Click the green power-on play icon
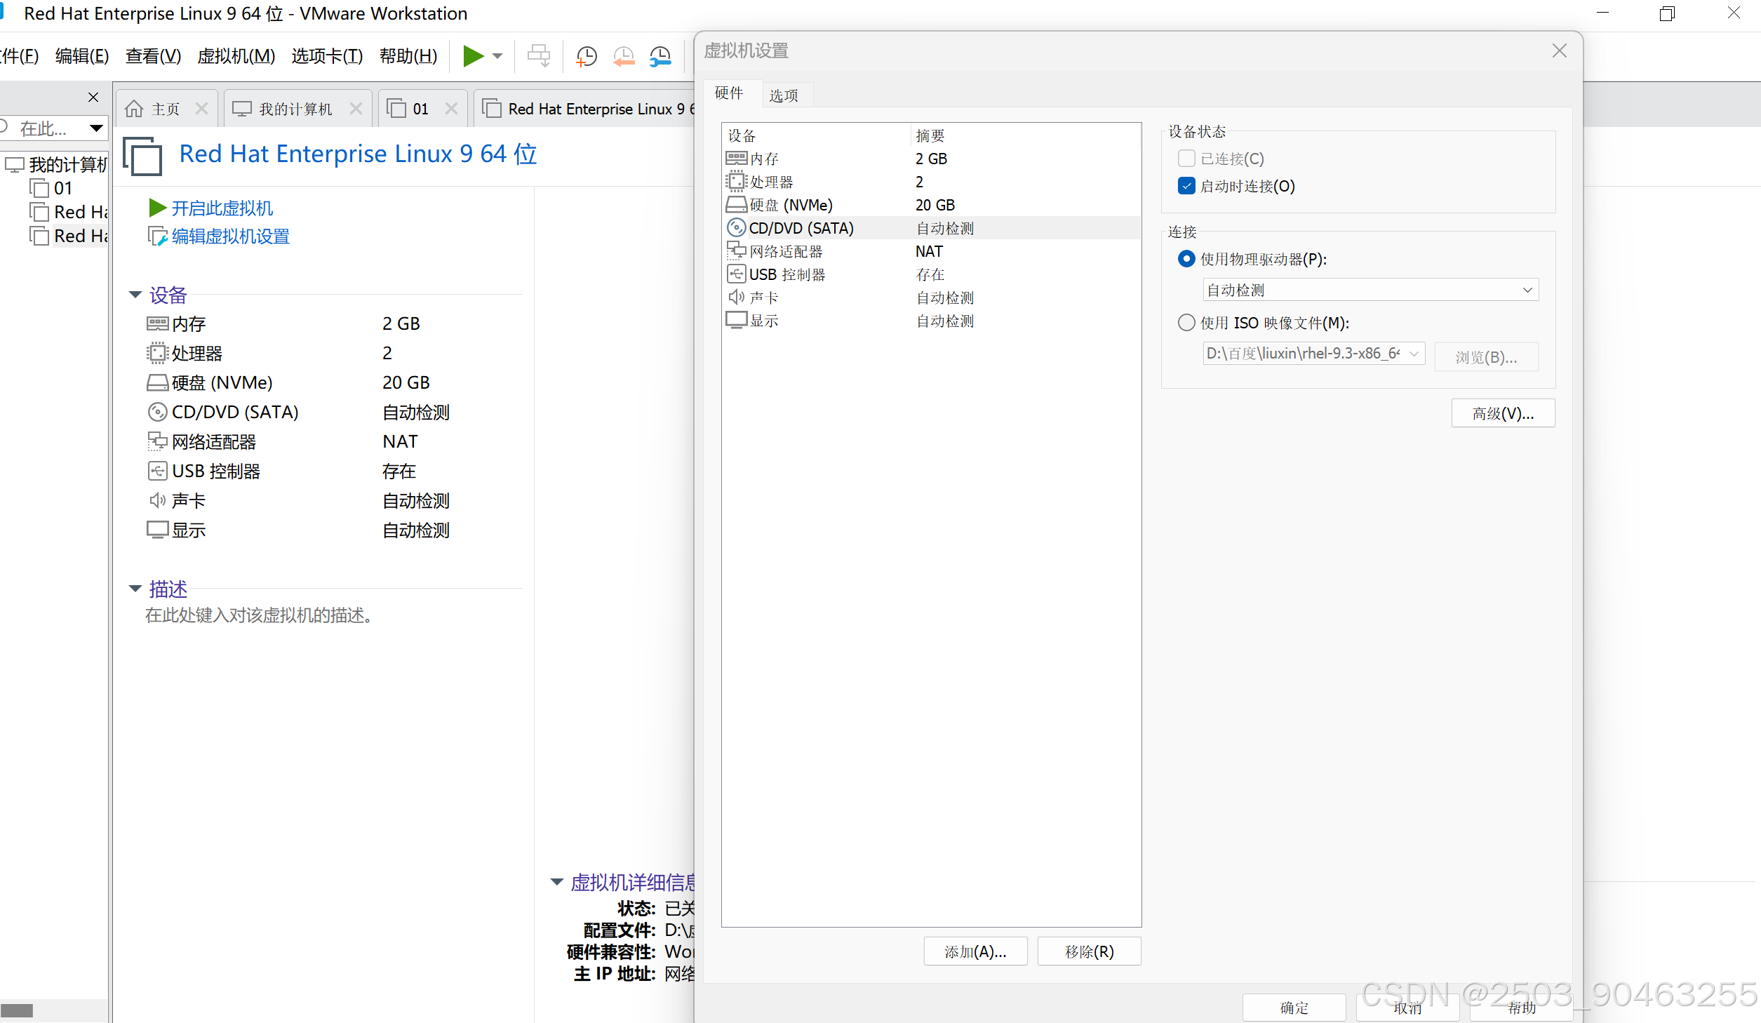The image size is (1761, 1023). click(x=474, y=56)
